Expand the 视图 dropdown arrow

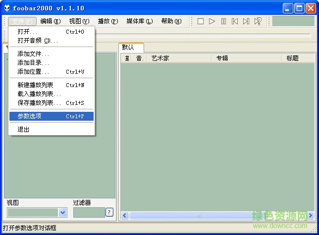(62, 213)
